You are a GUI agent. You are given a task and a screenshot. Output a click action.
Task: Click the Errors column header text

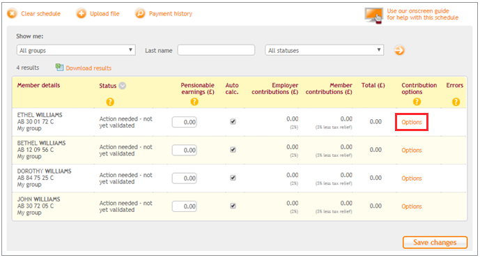pyautogui.click(x=455, y=85)
